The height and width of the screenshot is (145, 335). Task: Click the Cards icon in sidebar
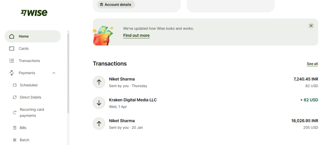(x=12, y=48)
